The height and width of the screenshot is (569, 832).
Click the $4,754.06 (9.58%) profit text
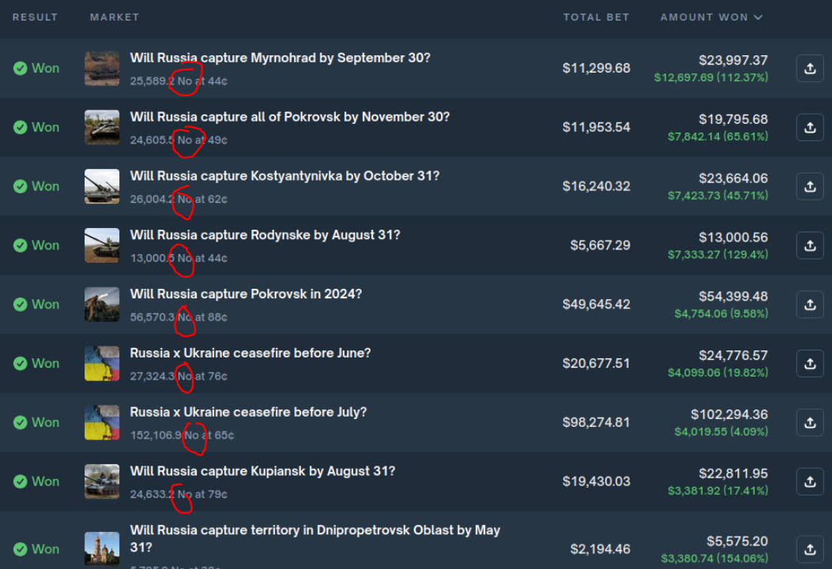coord(721,313)
